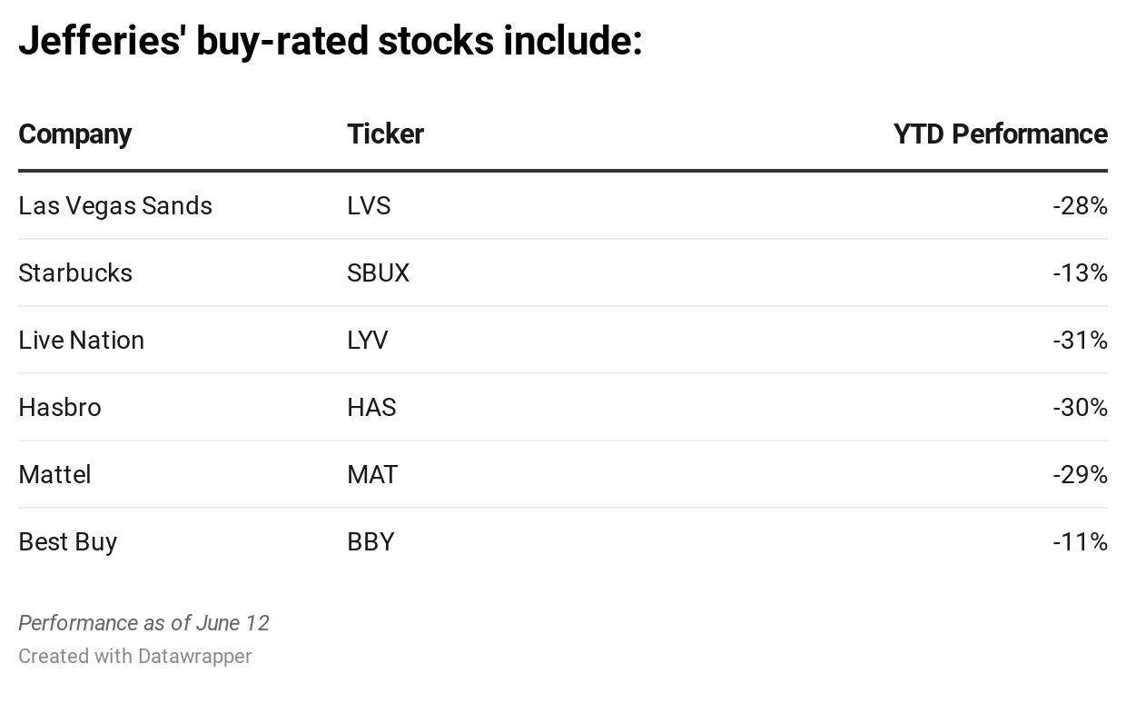The height and width of the screenshot is (703, 1126).
Task: Select the Best Buy company cell
Action: [x=68, y=542]
